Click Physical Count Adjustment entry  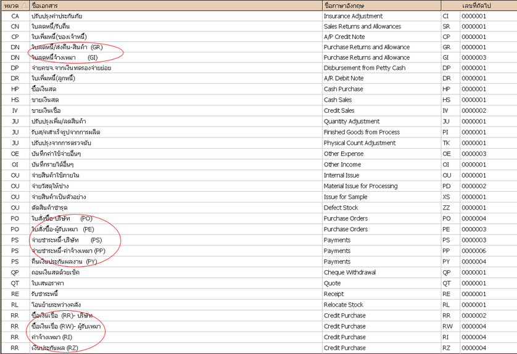click(360, 143)
